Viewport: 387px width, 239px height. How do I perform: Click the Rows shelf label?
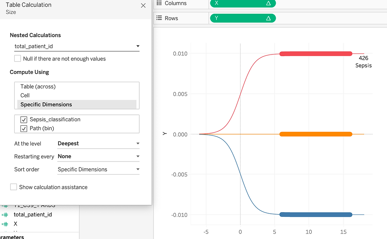[x=171, y=18]
